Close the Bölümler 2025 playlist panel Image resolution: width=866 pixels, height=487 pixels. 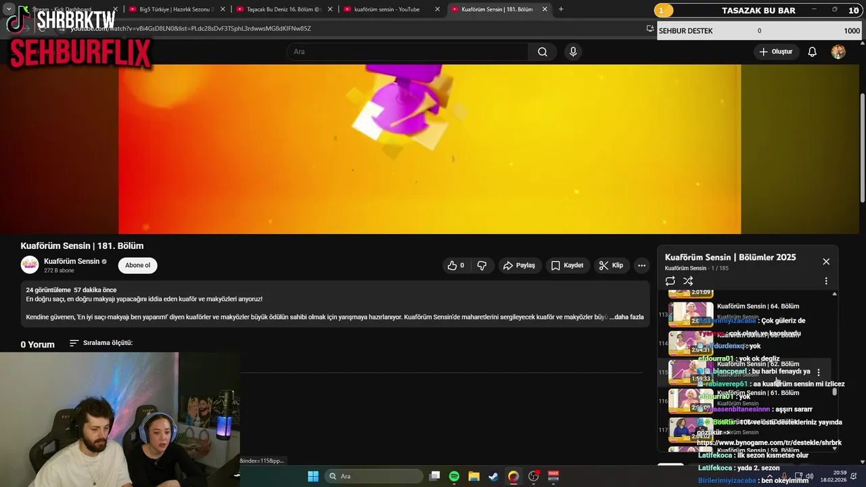coord(825,261)
